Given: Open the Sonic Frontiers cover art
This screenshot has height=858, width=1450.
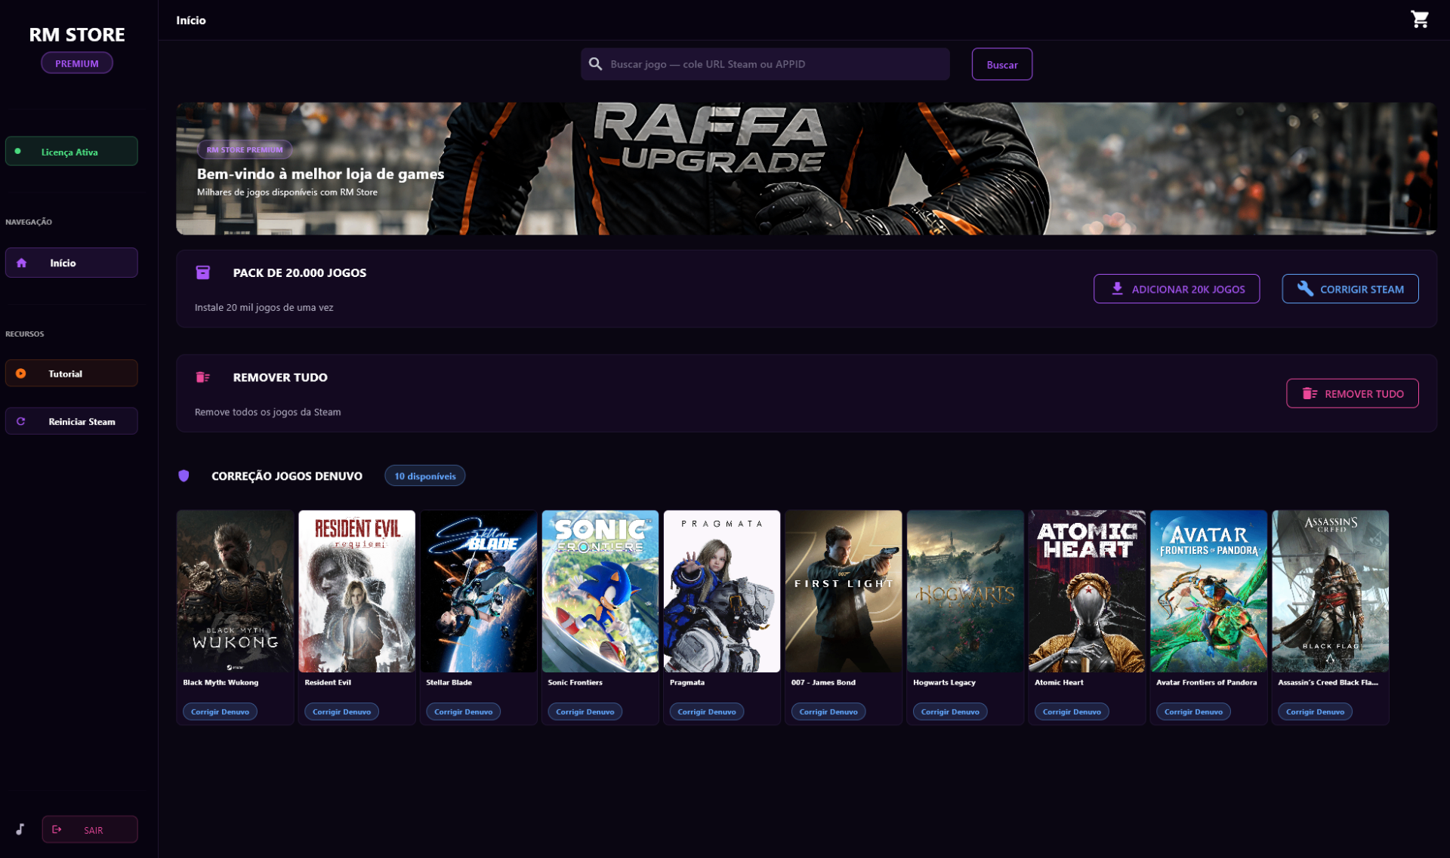Looking at the screenshot, I should coord(600,591).
